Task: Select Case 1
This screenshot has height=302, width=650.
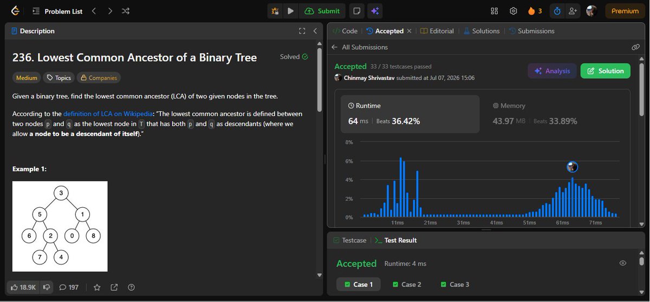Action: pos(358,284)
